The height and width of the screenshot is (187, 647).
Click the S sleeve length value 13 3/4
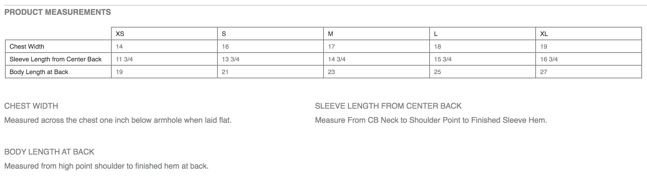[x=231, y=59]
